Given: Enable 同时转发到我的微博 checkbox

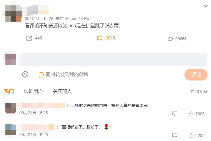Looking at the screenshot, I should click(x=41, y=75).
